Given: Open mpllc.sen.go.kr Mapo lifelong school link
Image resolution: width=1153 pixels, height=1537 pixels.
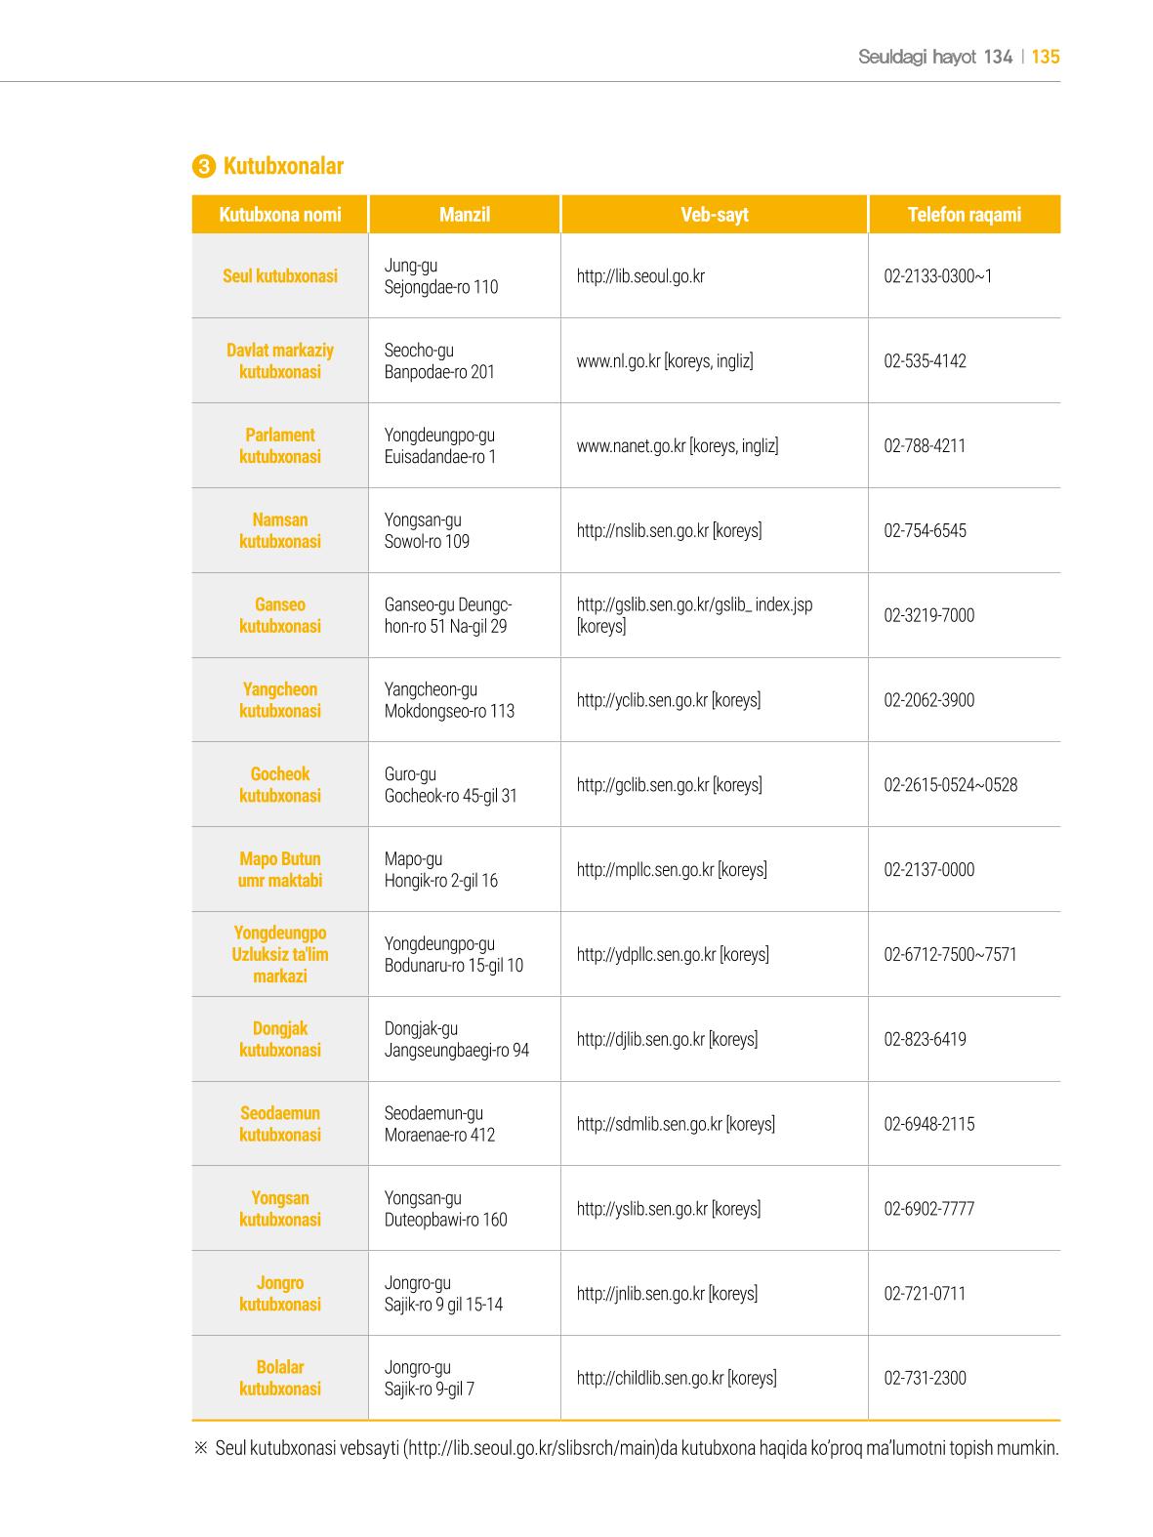Looking at the screenshot, I should click(x=644, y=870).
